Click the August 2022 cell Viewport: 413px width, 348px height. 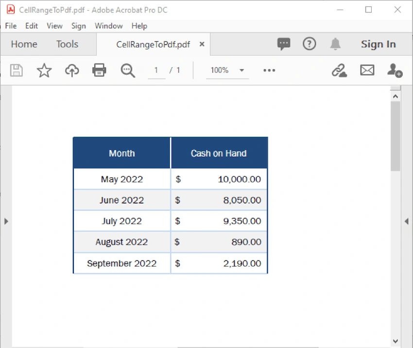tap(121, 242)
